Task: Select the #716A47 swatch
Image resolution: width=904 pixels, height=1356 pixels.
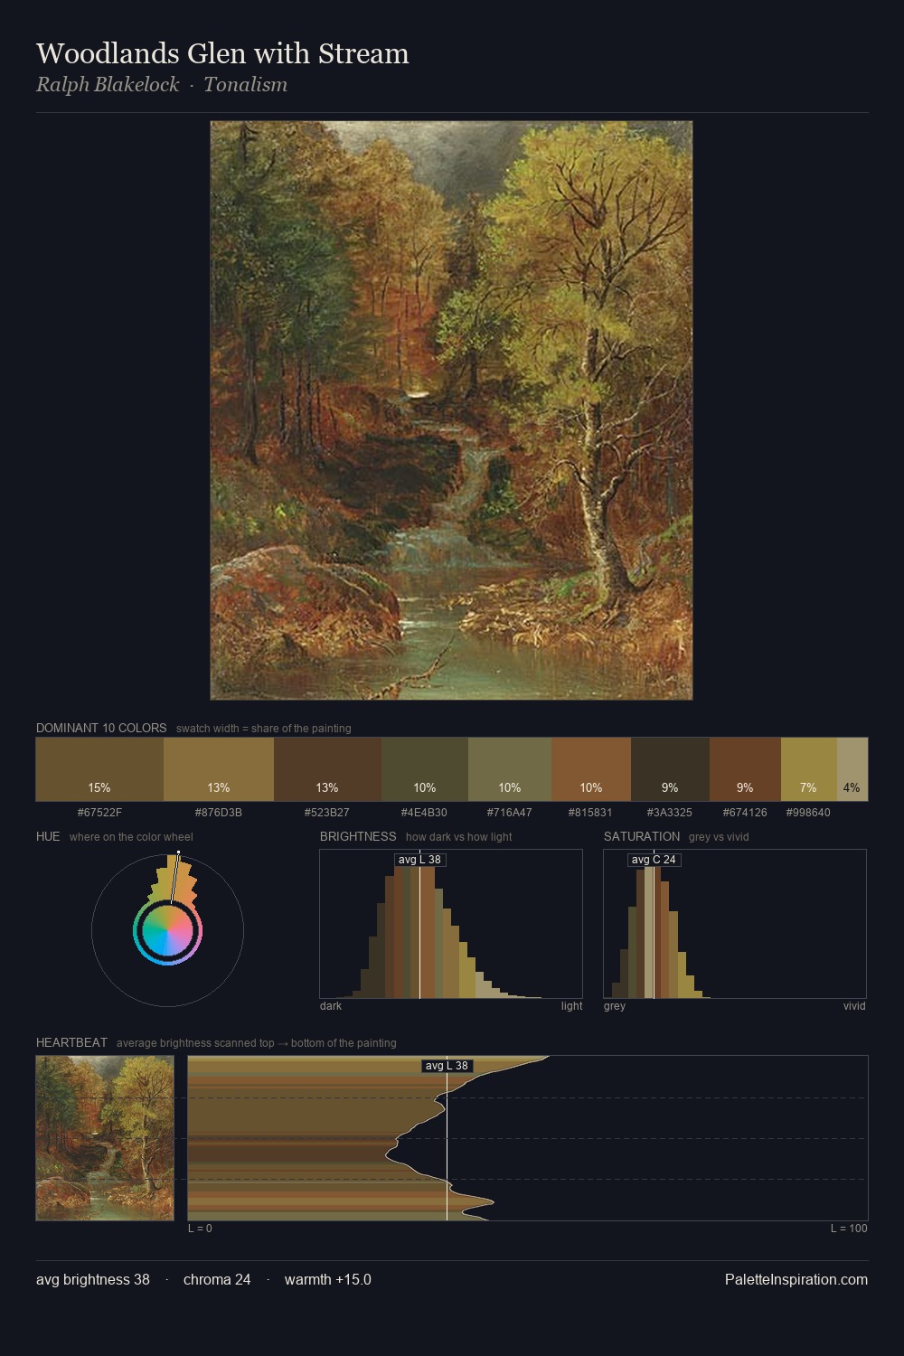Action: coord(510,769)
